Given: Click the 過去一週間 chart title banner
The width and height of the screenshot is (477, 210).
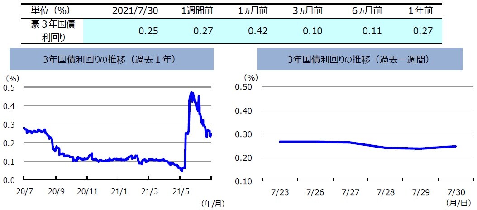Looking at the screenshot, I should pos(359,59).
